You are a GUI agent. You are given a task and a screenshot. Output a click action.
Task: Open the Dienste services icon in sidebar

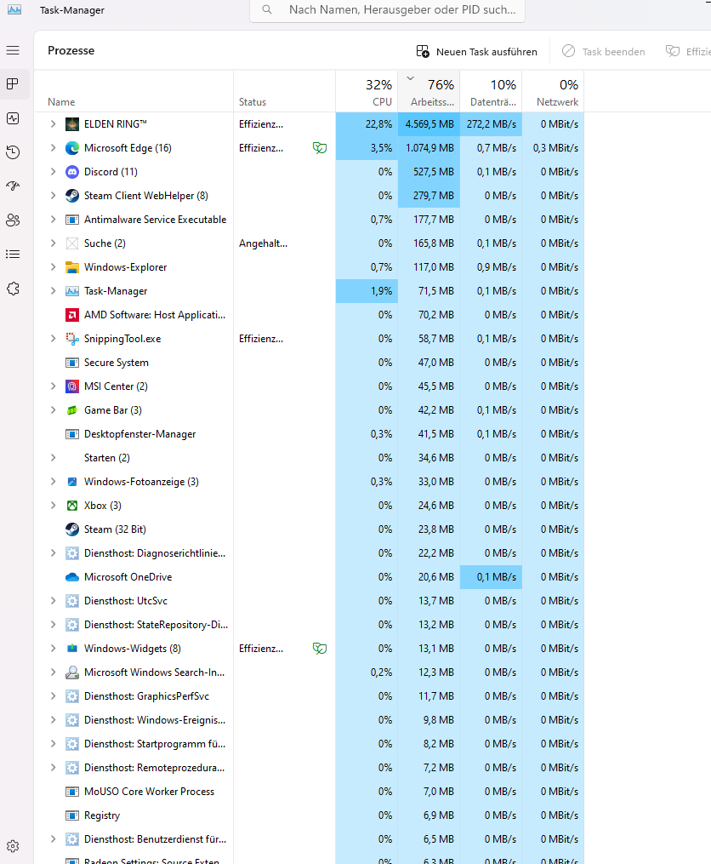(x=13, y=289)
